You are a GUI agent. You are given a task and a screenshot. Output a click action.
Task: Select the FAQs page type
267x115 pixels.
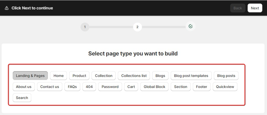[72, 87]
